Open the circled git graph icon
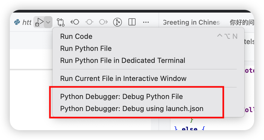264x140 pixels. [118, 22]
